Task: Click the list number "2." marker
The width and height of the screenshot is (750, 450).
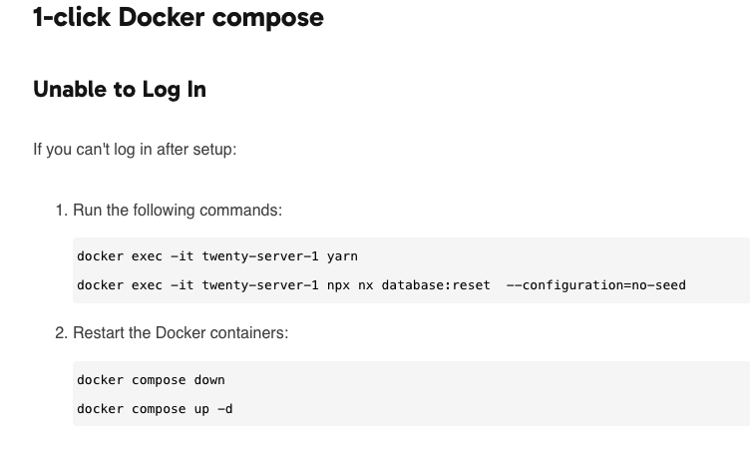Action: [x=61, y=333]
